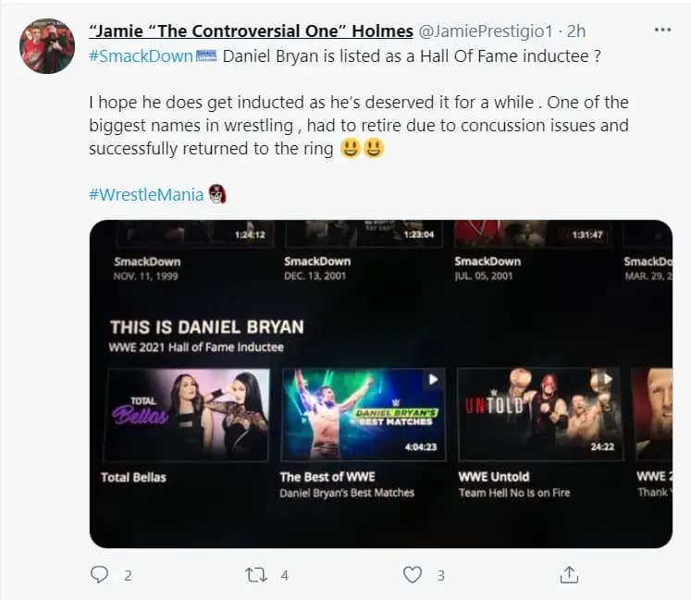Open Daniel Bryan's Best Matches thumbnail

pyautogui.click(x=363, y=414)
